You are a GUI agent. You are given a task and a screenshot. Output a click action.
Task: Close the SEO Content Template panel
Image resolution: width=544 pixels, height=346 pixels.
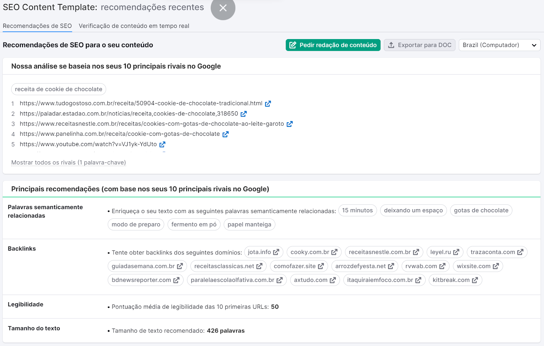click(223, 8)
